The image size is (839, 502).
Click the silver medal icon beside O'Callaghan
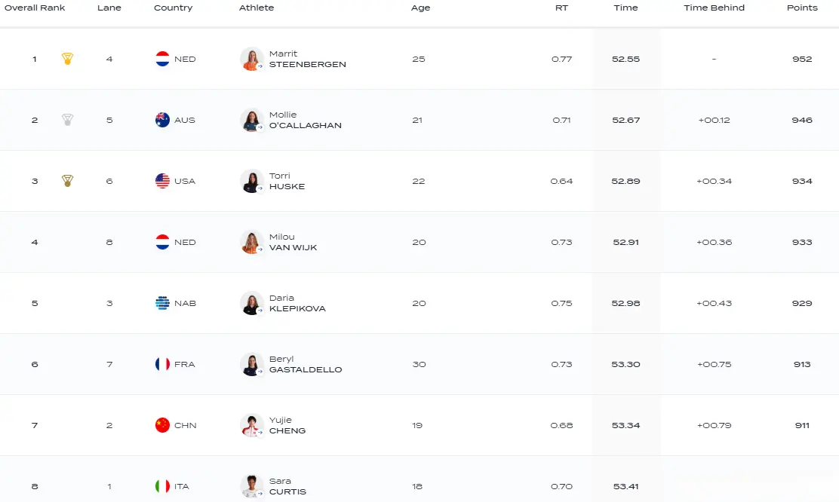pos(67,120)
